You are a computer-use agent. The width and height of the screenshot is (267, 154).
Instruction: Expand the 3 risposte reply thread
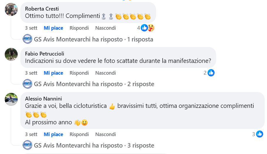94,145
